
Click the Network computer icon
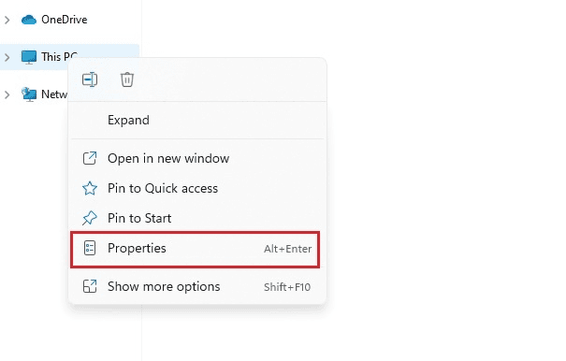(29, 94)
